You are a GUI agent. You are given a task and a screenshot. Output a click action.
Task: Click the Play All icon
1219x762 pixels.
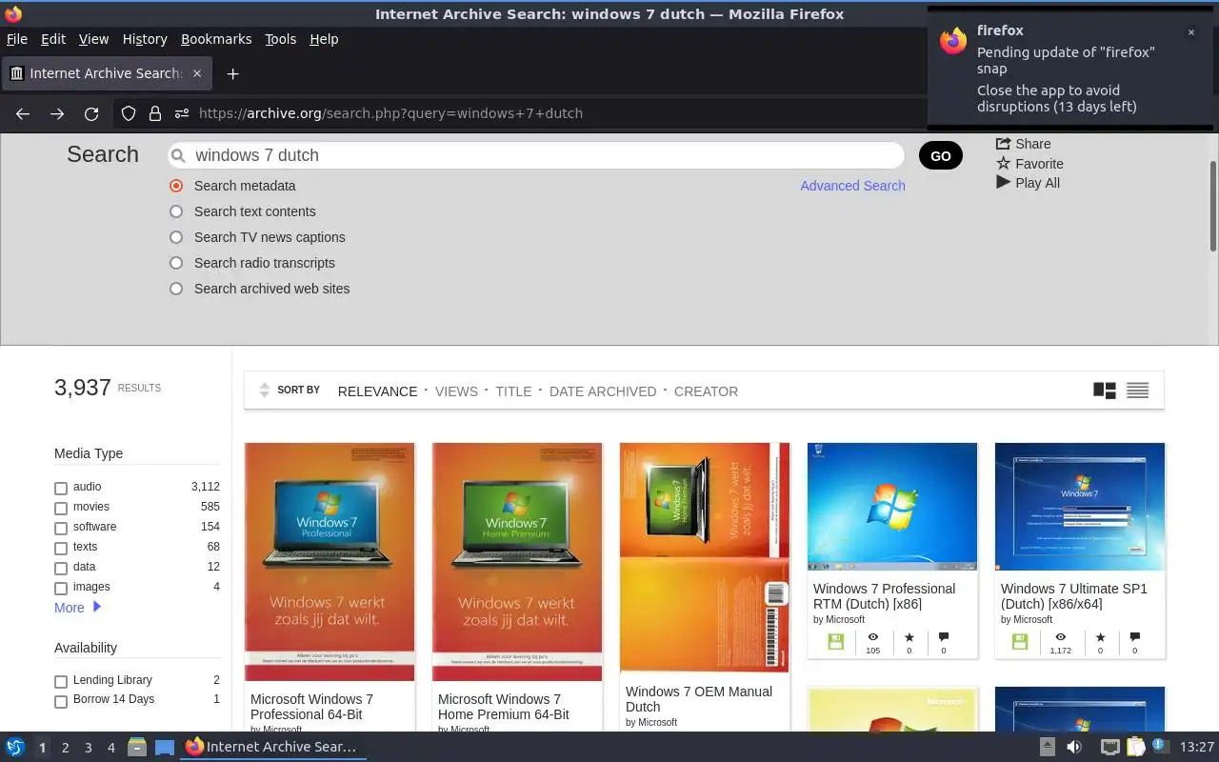1003,182
